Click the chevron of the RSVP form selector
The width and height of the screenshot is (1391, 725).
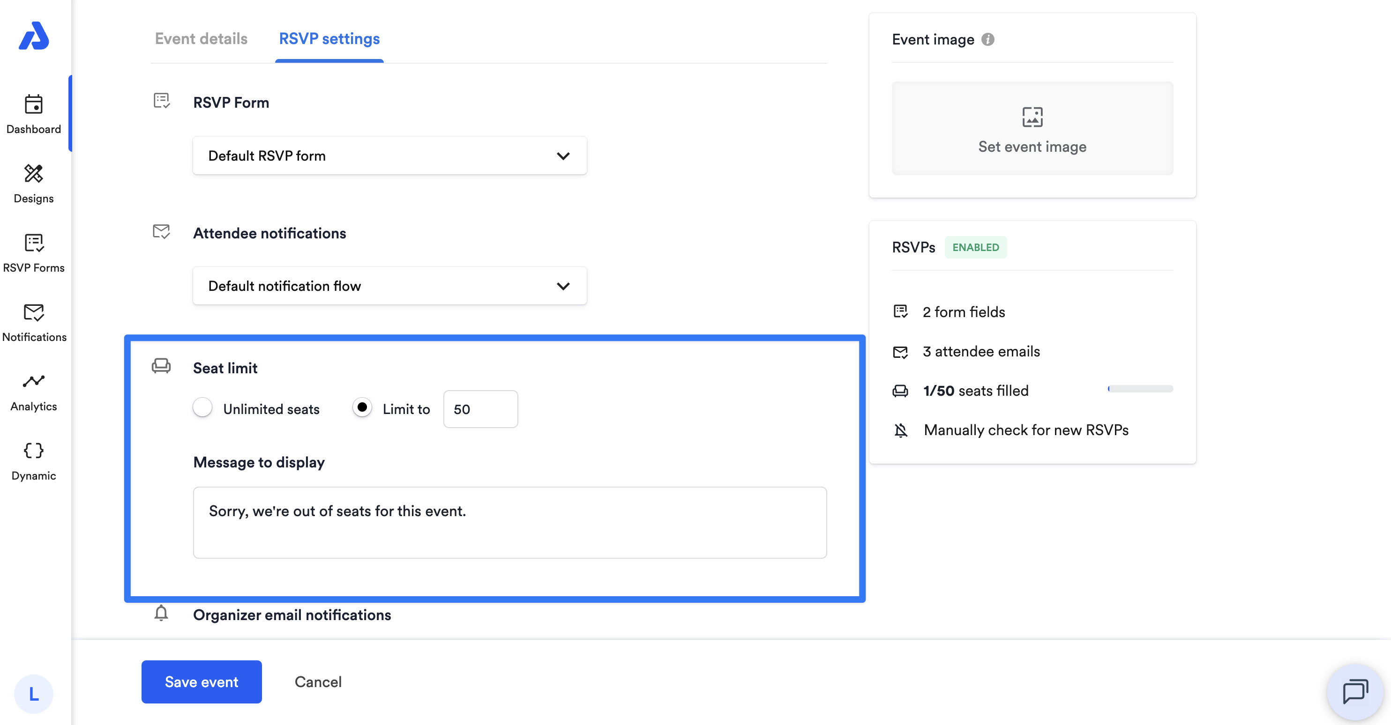pyautogui.click(x=563, y=156)
